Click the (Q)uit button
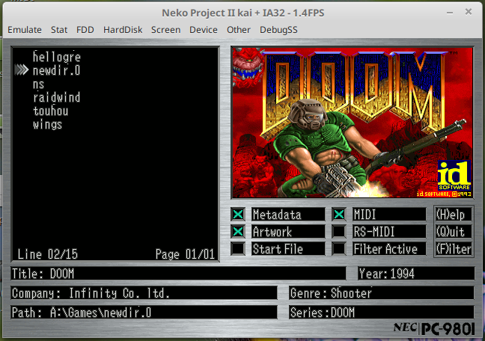485x341 pixels. 454,232
